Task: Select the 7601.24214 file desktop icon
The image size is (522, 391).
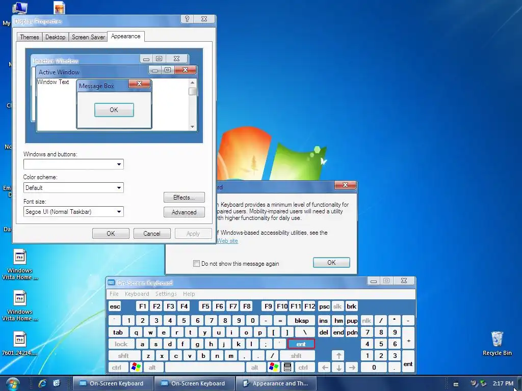Action: click(x=19, y=344)
